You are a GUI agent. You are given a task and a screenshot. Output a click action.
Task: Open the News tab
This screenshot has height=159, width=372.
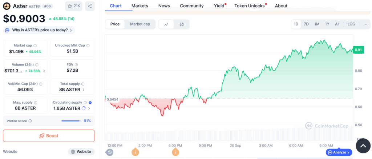(164, 6)
